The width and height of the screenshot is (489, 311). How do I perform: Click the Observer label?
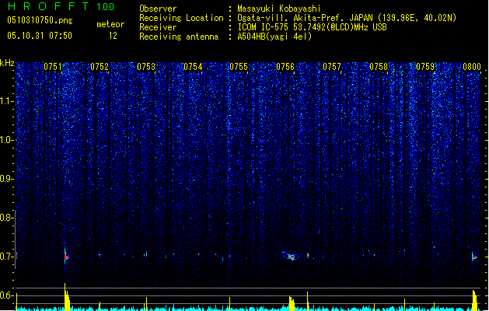[158, 9]
